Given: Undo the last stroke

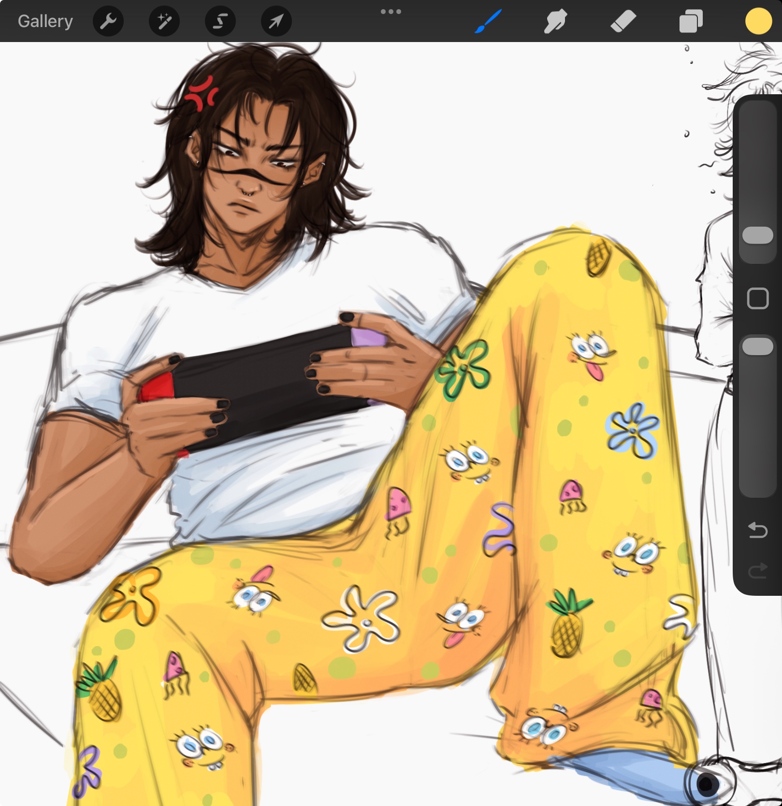Looking at the screenshot, I should point(757,530).
